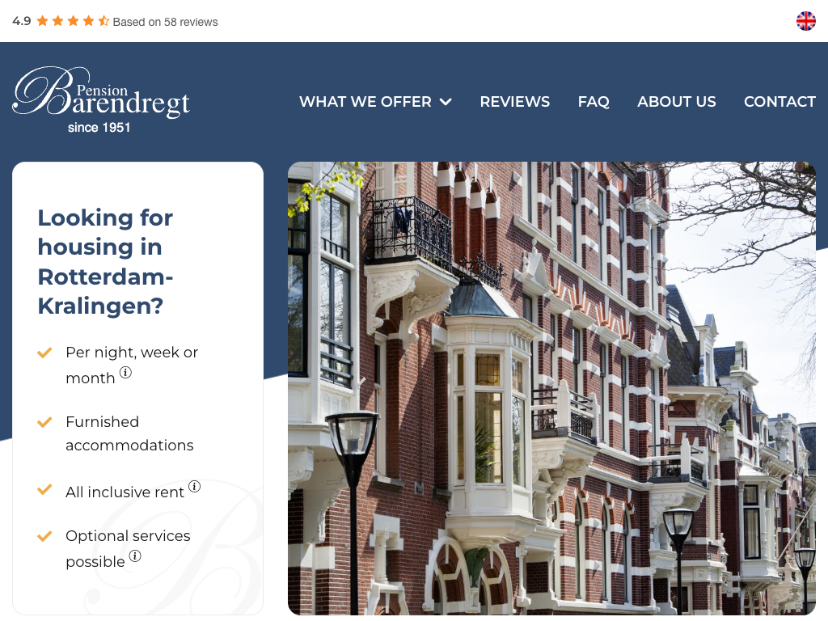Click info icon beside 'All inclusive rent'
The image size is (828, 621).
point(194,486)
